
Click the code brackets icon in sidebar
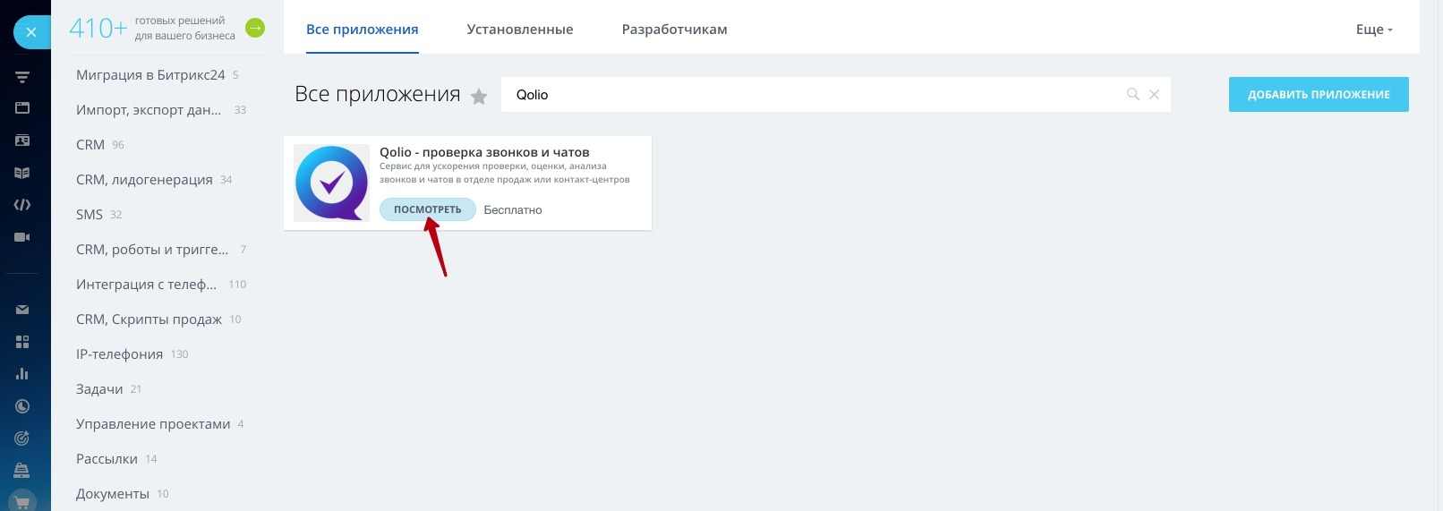[22, 205]
